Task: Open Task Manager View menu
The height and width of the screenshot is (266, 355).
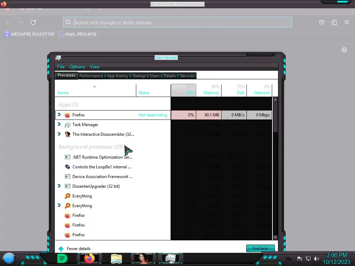Action: coord(95,67)
